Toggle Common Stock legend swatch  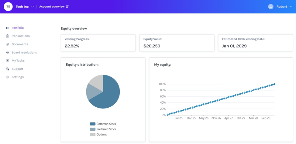click(x=93, y=124)
